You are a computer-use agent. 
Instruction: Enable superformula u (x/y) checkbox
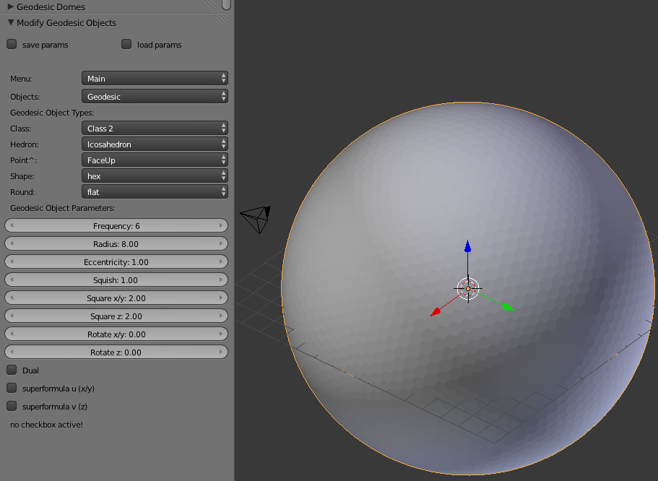tap(12, 388)
